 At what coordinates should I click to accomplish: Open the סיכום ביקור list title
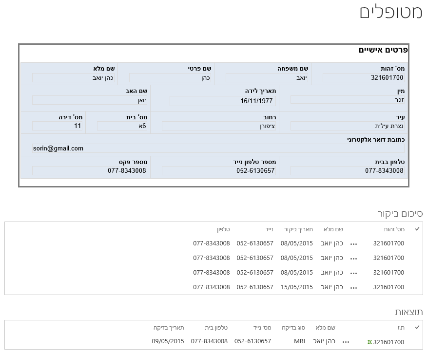400,214
